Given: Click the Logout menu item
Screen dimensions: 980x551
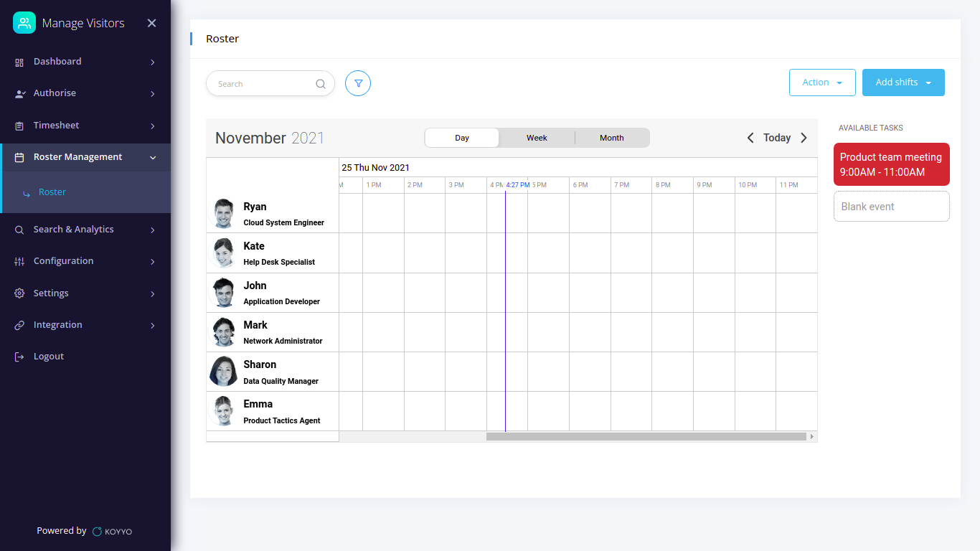Looking at the screenshot, I should pyautogui.click(x=85, y=357).
